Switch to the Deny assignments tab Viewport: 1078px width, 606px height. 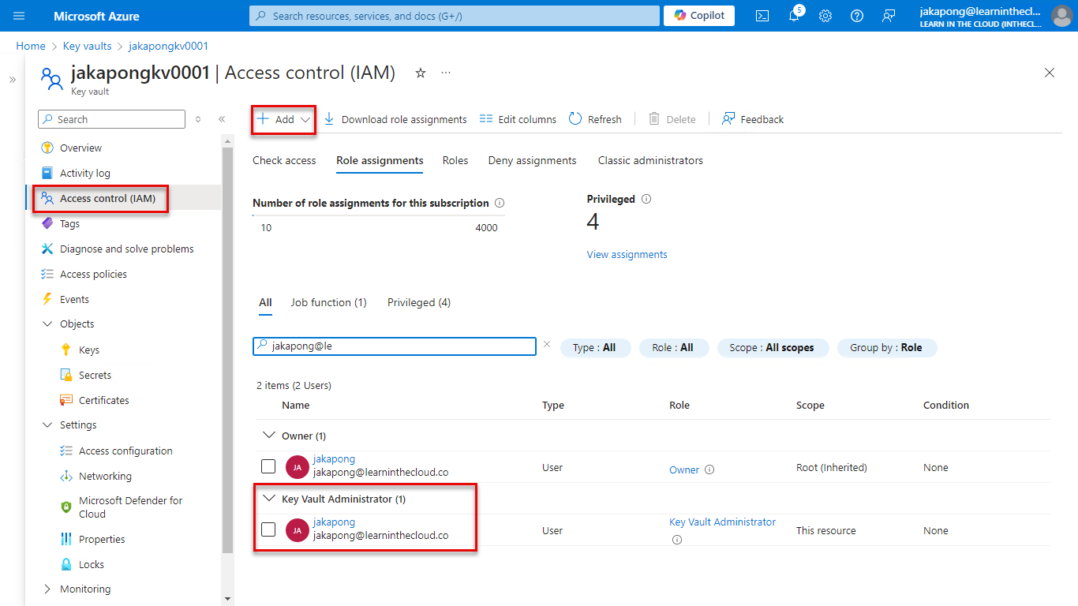point(532,160)
